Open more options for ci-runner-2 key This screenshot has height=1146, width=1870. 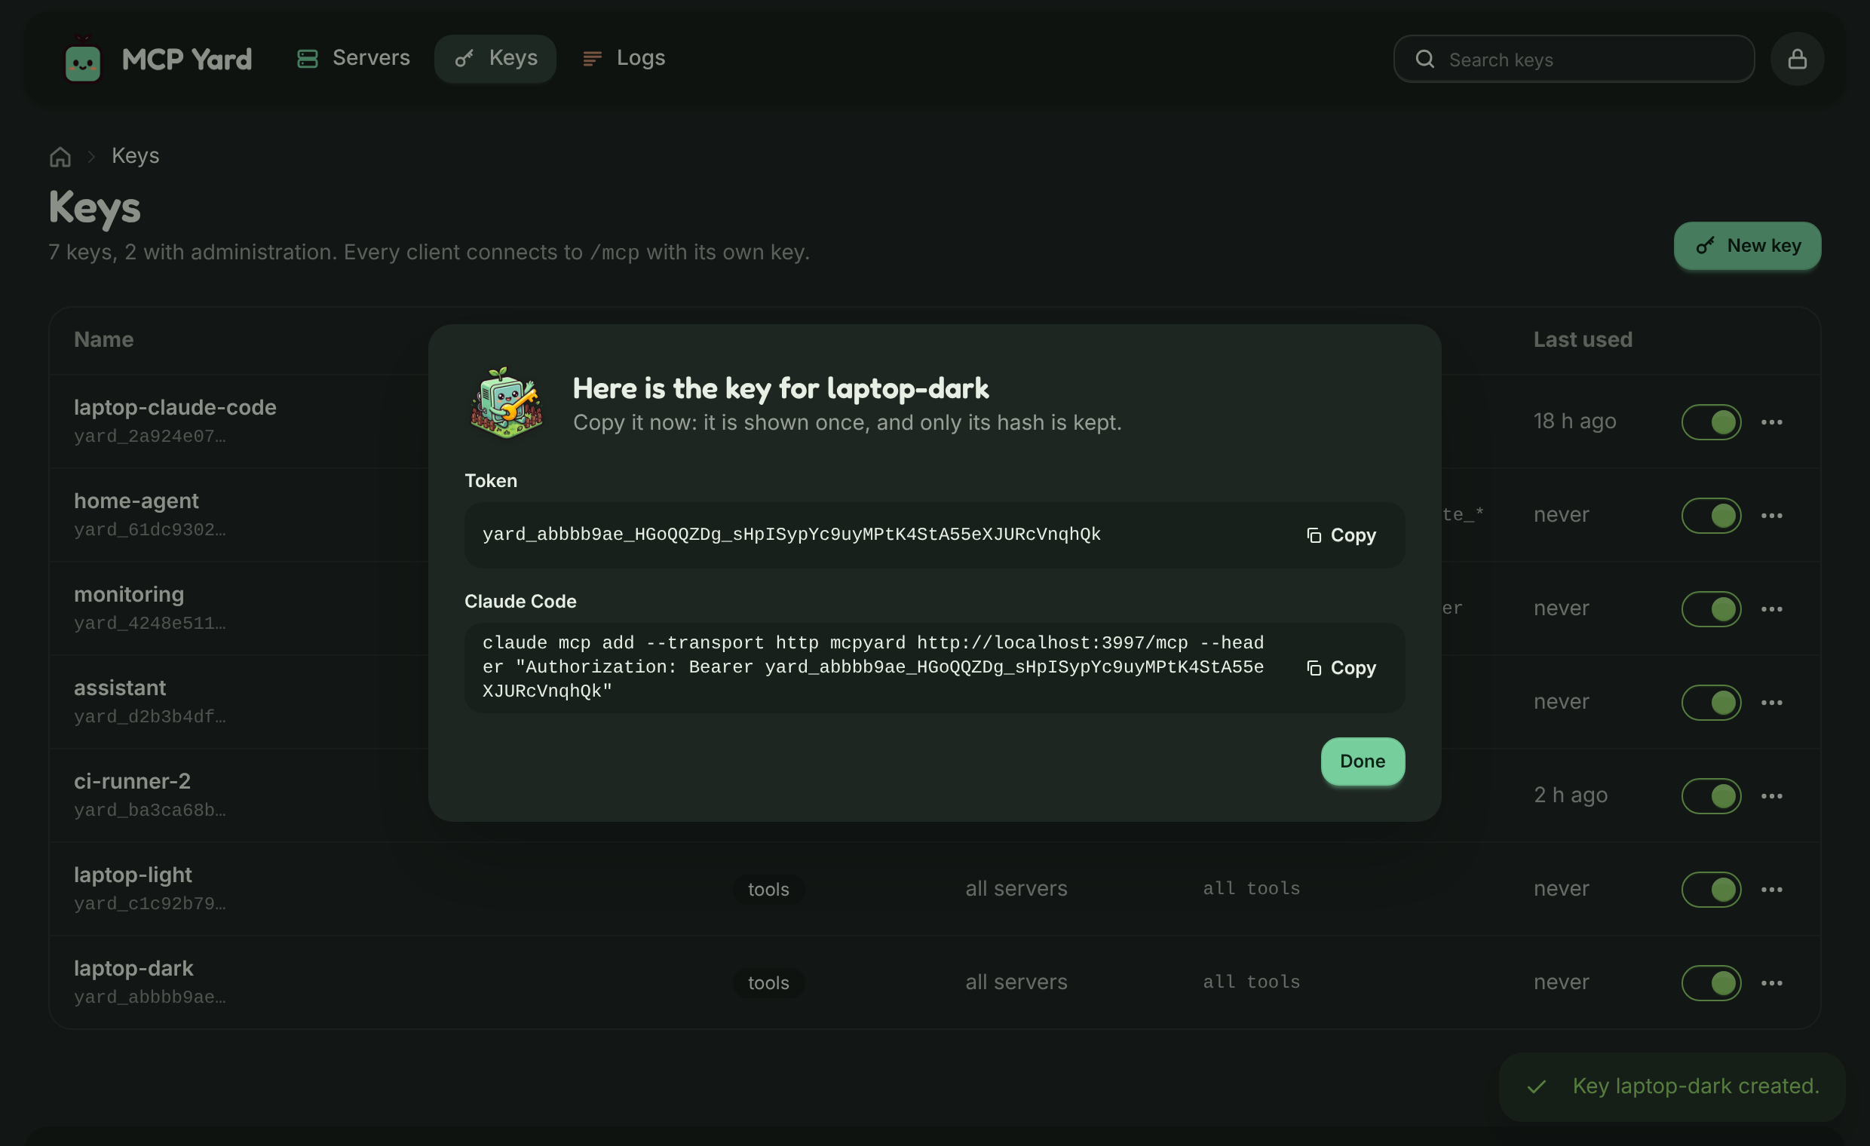click(1771, 795)
